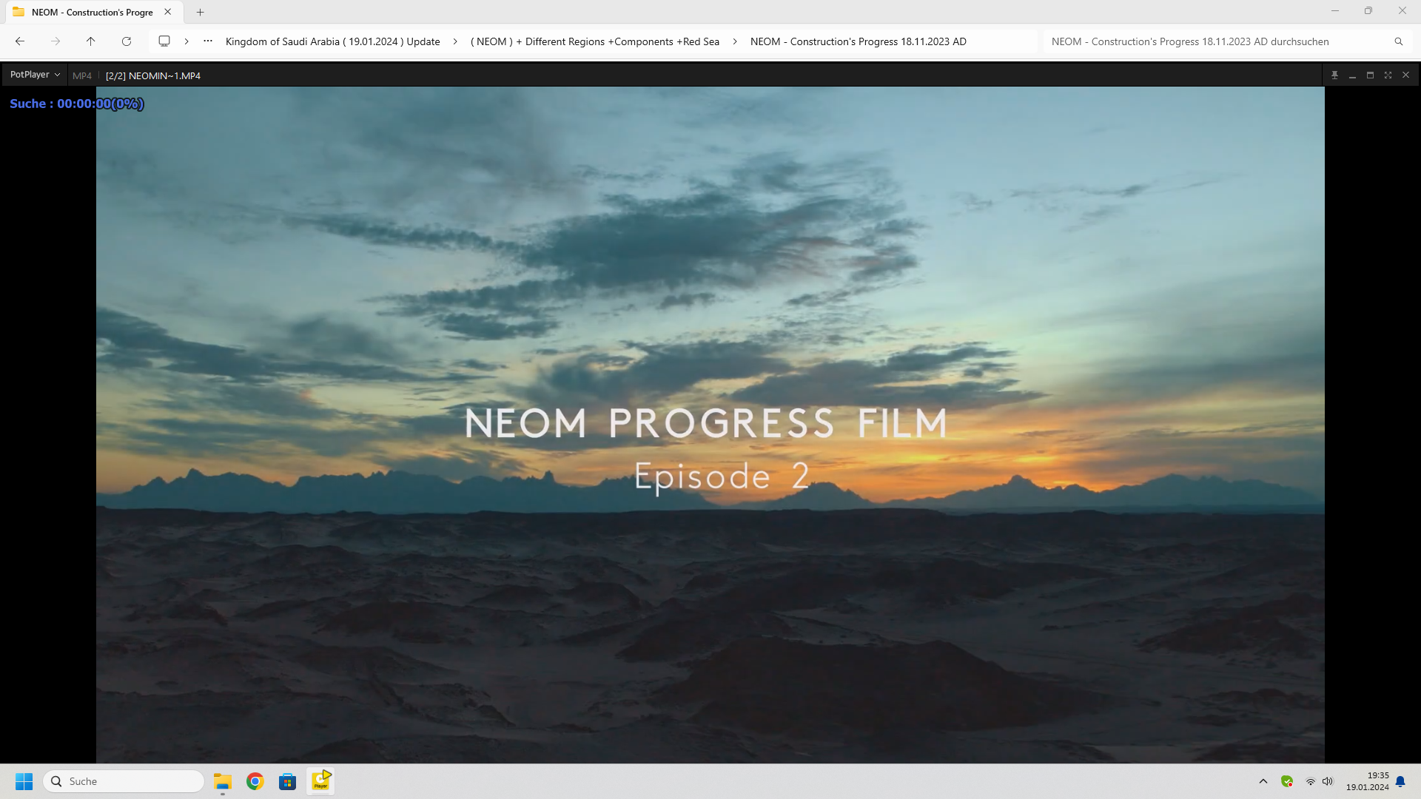Go forward in File Explorer
Image resolution: width=1421 pixels, height=799 pixels.
click(56, 41)
